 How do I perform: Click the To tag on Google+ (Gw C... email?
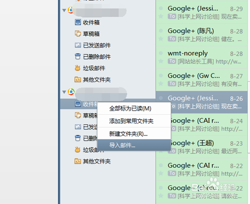click(172, 83)
